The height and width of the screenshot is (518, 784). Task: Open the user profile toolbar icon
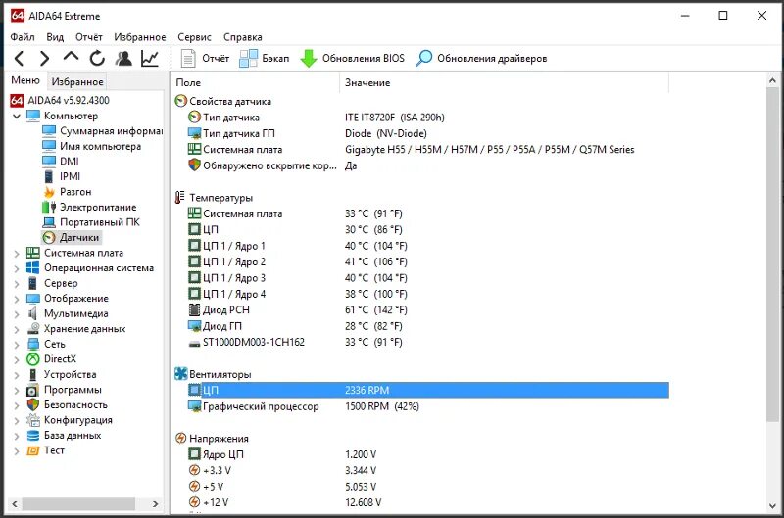(123, 59)
